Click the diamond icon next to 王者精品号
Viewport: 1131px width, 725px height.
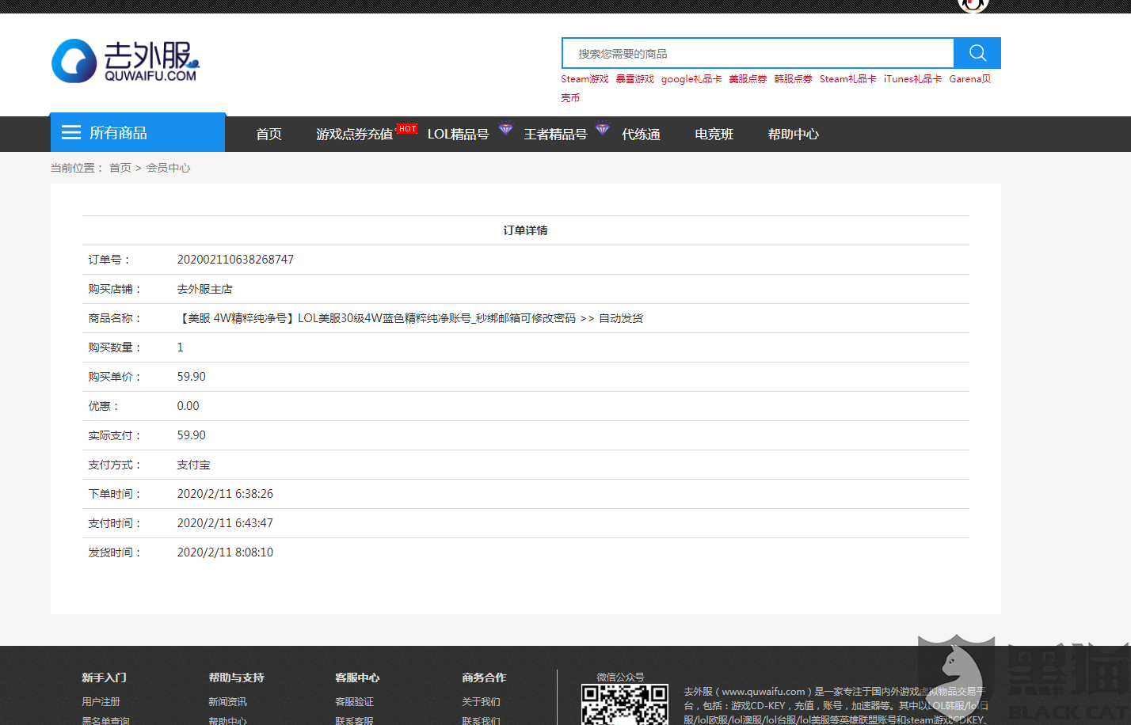click(x=602, y=130)
